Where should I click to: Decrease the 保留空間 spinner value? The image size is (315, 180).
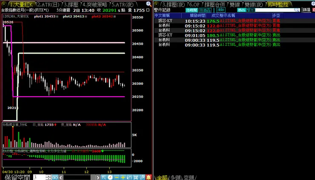[48, 179]
